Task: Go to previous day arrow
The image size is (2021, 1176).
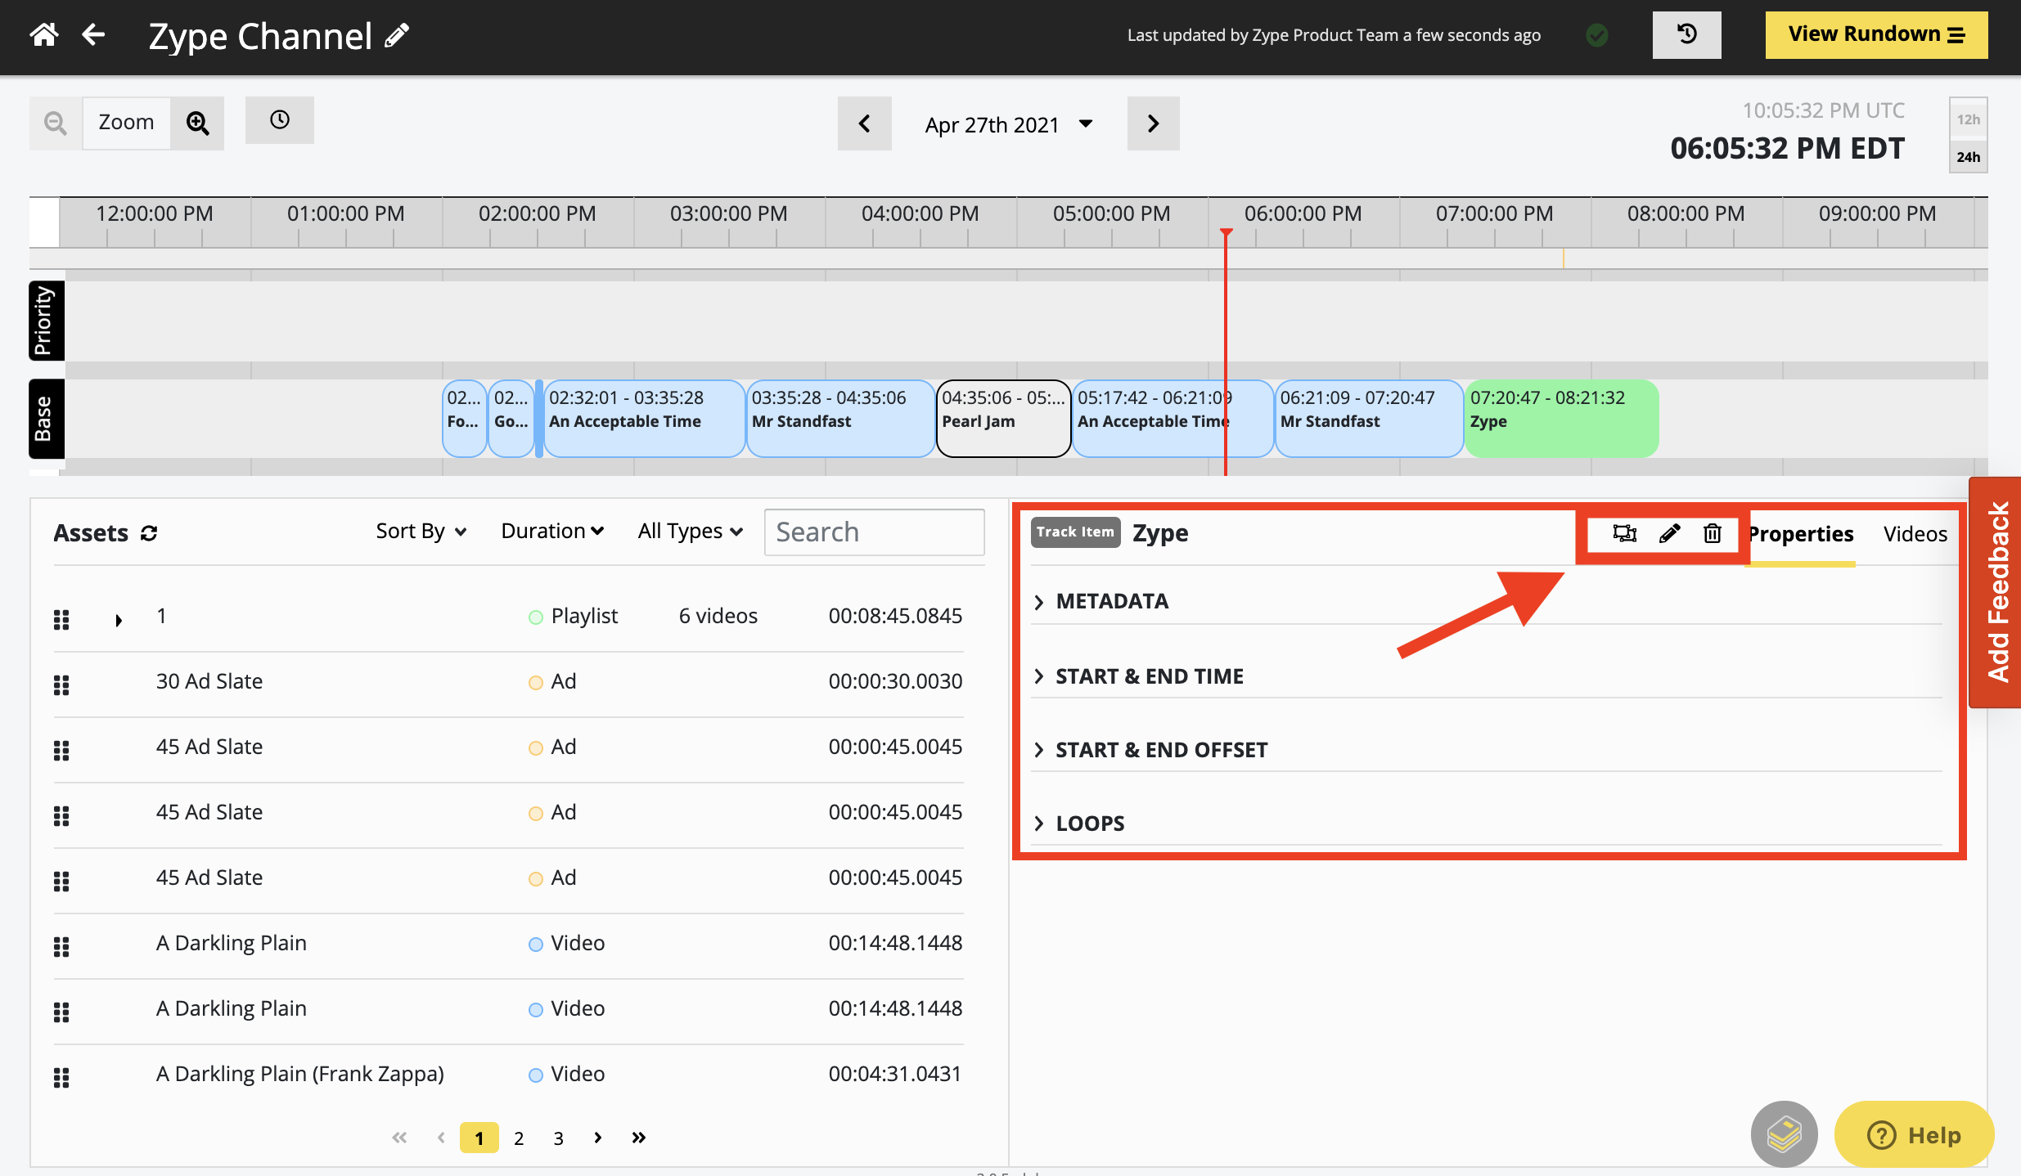Action: coord(864,123)
